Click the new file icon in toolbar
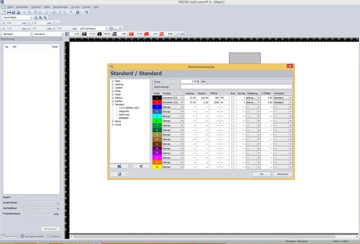The image size is (360, 244). [x=4, y=12]
